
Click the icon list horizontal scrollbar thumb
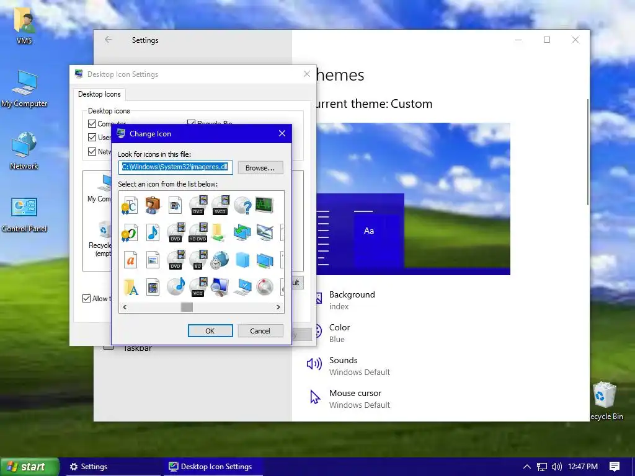187,307
